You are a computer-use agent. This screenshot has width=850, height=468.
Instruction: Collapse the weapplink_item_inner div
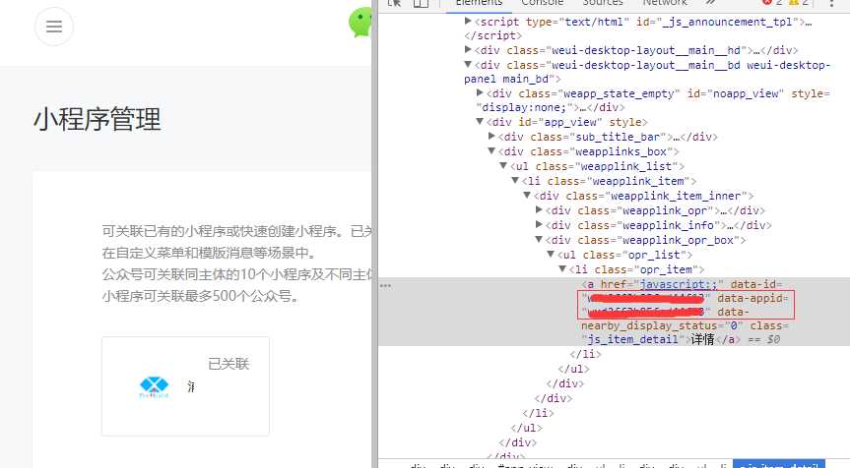pos(527,195)
